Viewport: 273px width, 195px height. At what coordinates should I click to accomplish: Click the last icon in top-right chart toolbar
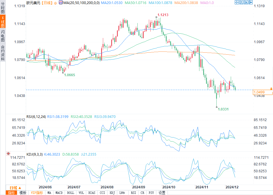click(x=251, y=2)
